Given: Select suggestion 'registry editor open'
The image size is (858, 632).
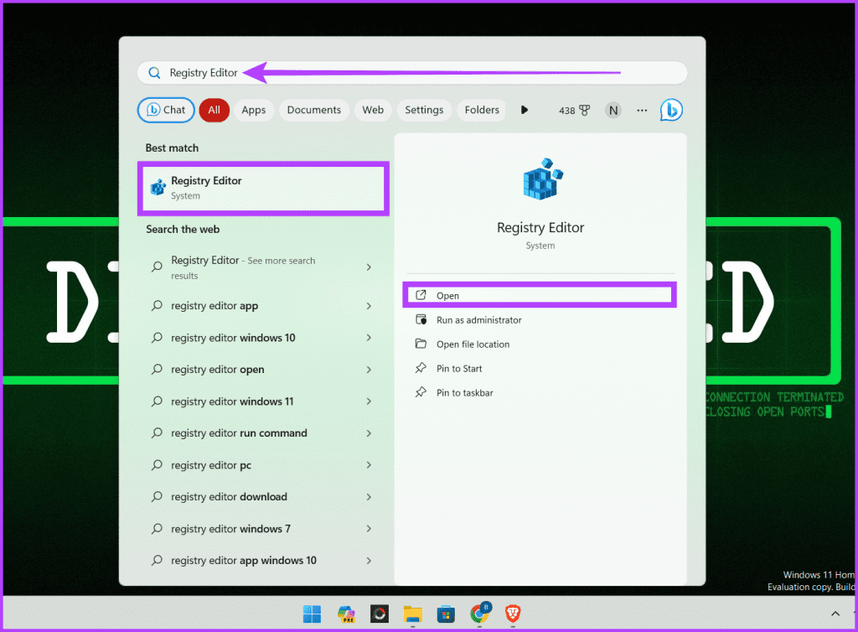Looking at the screenshot, I should (264, 370).
